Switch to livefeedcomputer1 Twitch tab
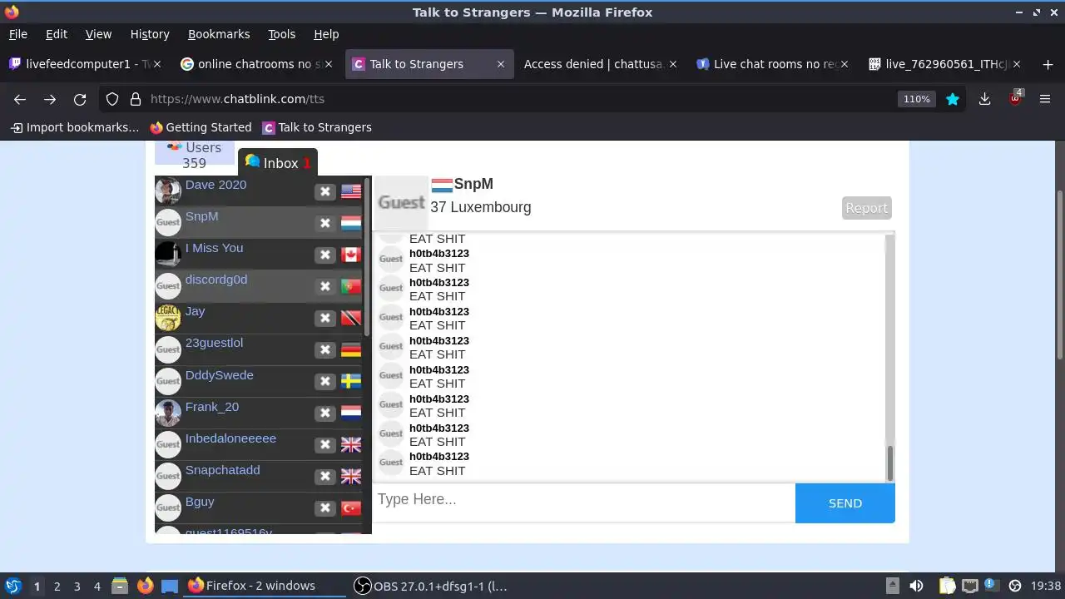Screen dimensions: 1065x599 point(87,64)
